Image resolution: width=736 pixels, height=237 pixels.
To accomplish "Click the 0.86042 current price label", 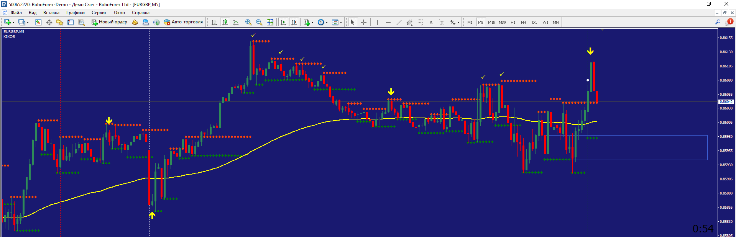I will point(726,102).
